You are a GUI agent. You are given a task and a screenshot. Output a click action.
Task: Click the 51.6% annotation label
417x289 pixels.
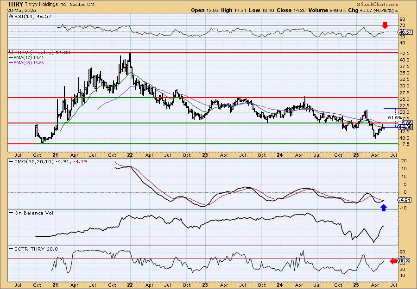[x=395, y=117]
